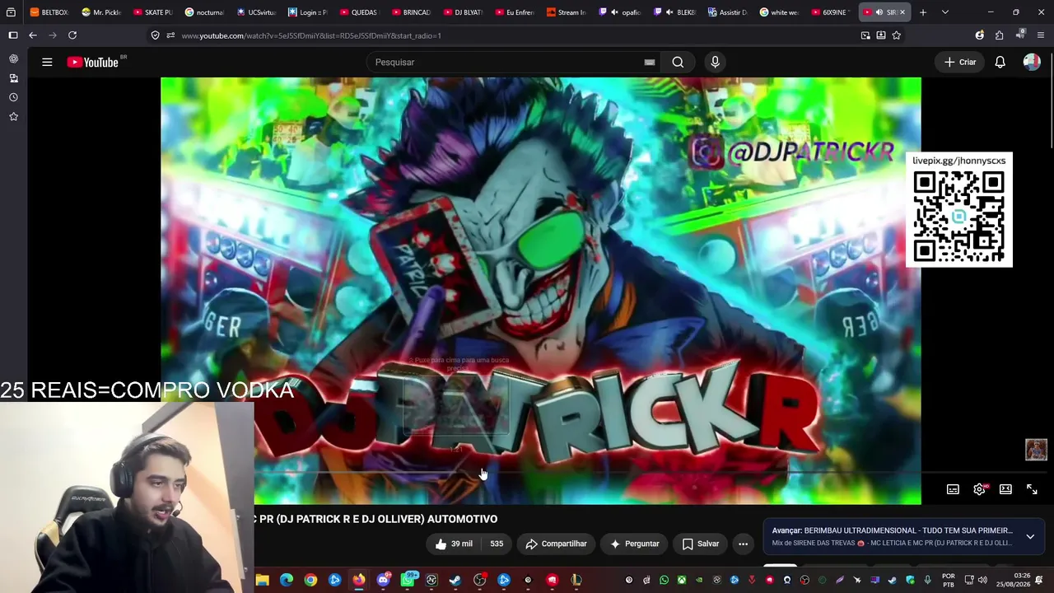The image size is (1054, 593).
Task: Switch to the Stream In tab
Action: [x=565, y=12]
